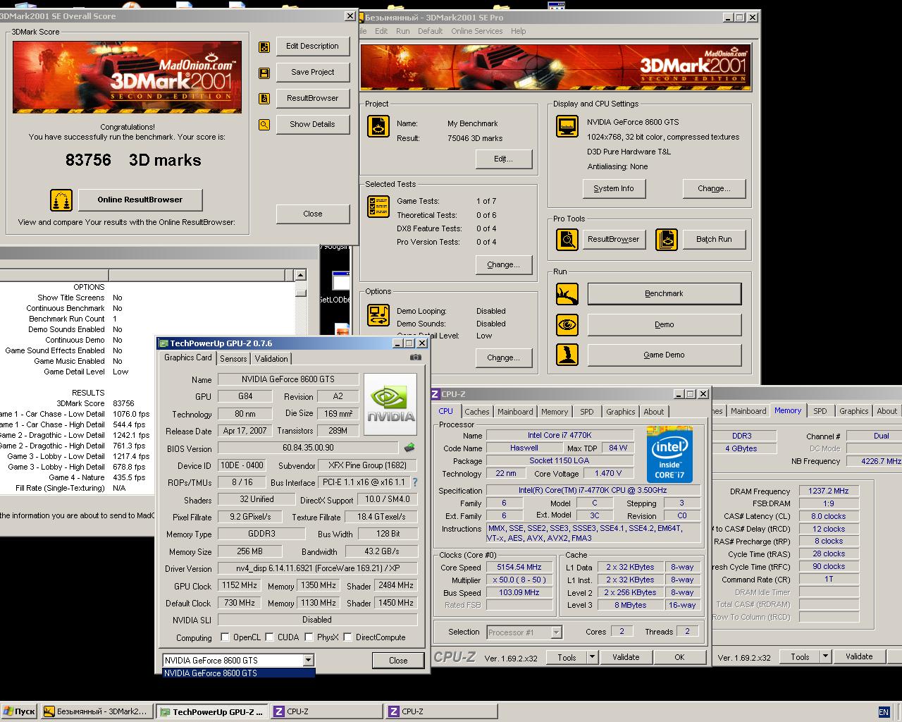Click the ResultBrowser document icon in score dialog
Screen dimensions: 902x722
click(x=264, y=99)
